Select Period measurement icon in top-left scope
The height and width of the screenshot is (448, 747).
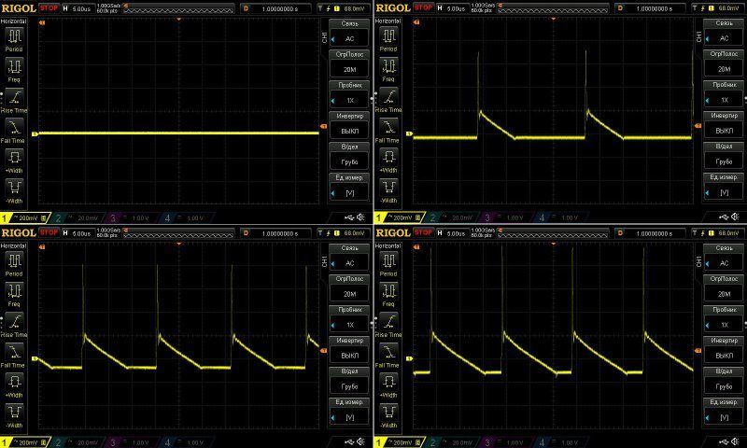tap(14, 37)
